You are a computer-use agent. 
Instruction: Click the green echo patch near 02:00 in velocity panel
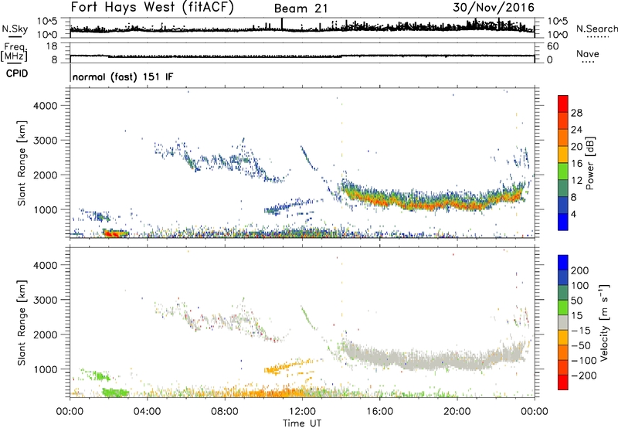pyautogui.click(x=115, y=392)
